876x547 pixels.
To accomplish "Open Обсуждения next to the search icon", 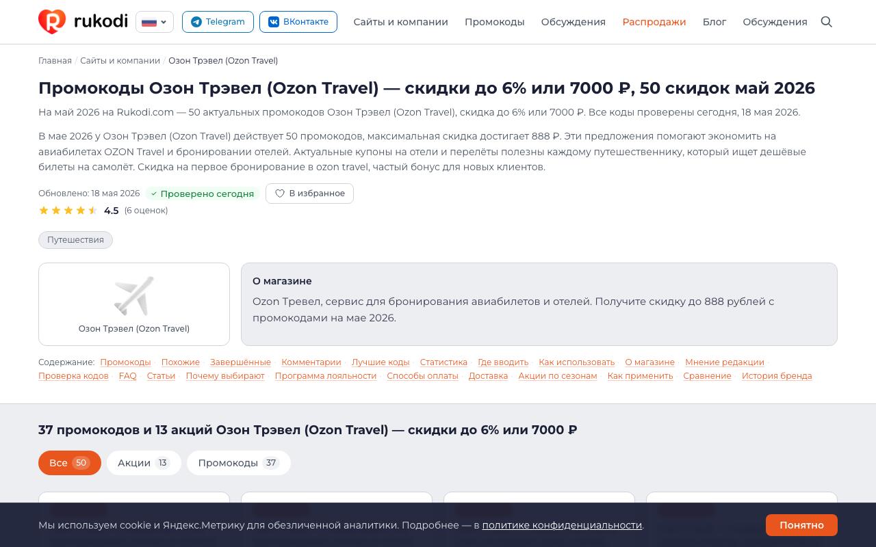I will point(775,22).
